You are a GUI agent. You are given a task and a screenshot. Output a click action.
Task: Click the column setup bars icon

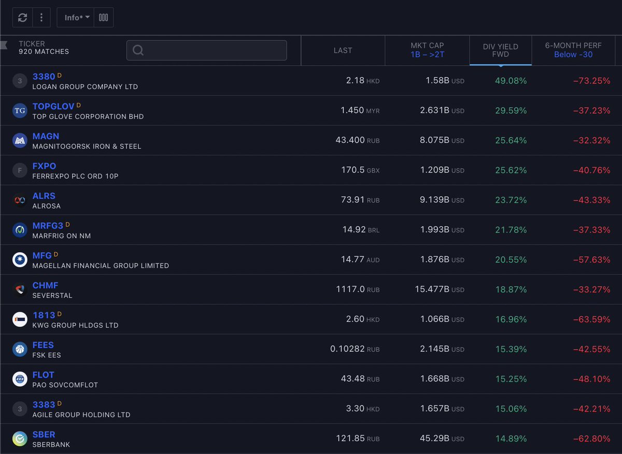click(x=103, y=18)
